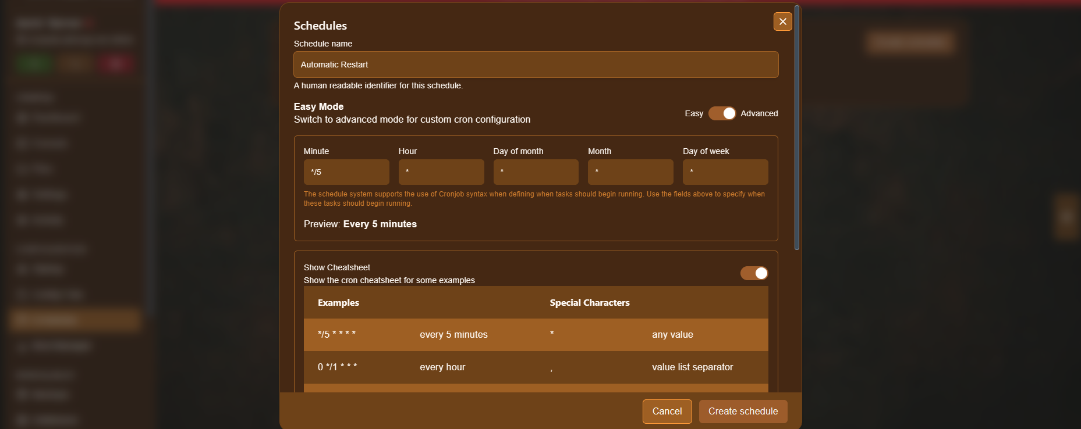Click 'Switch to advanced mode for custom cron configuration'
Viewport: 1081px width, 429px height.
pos(412,120)
